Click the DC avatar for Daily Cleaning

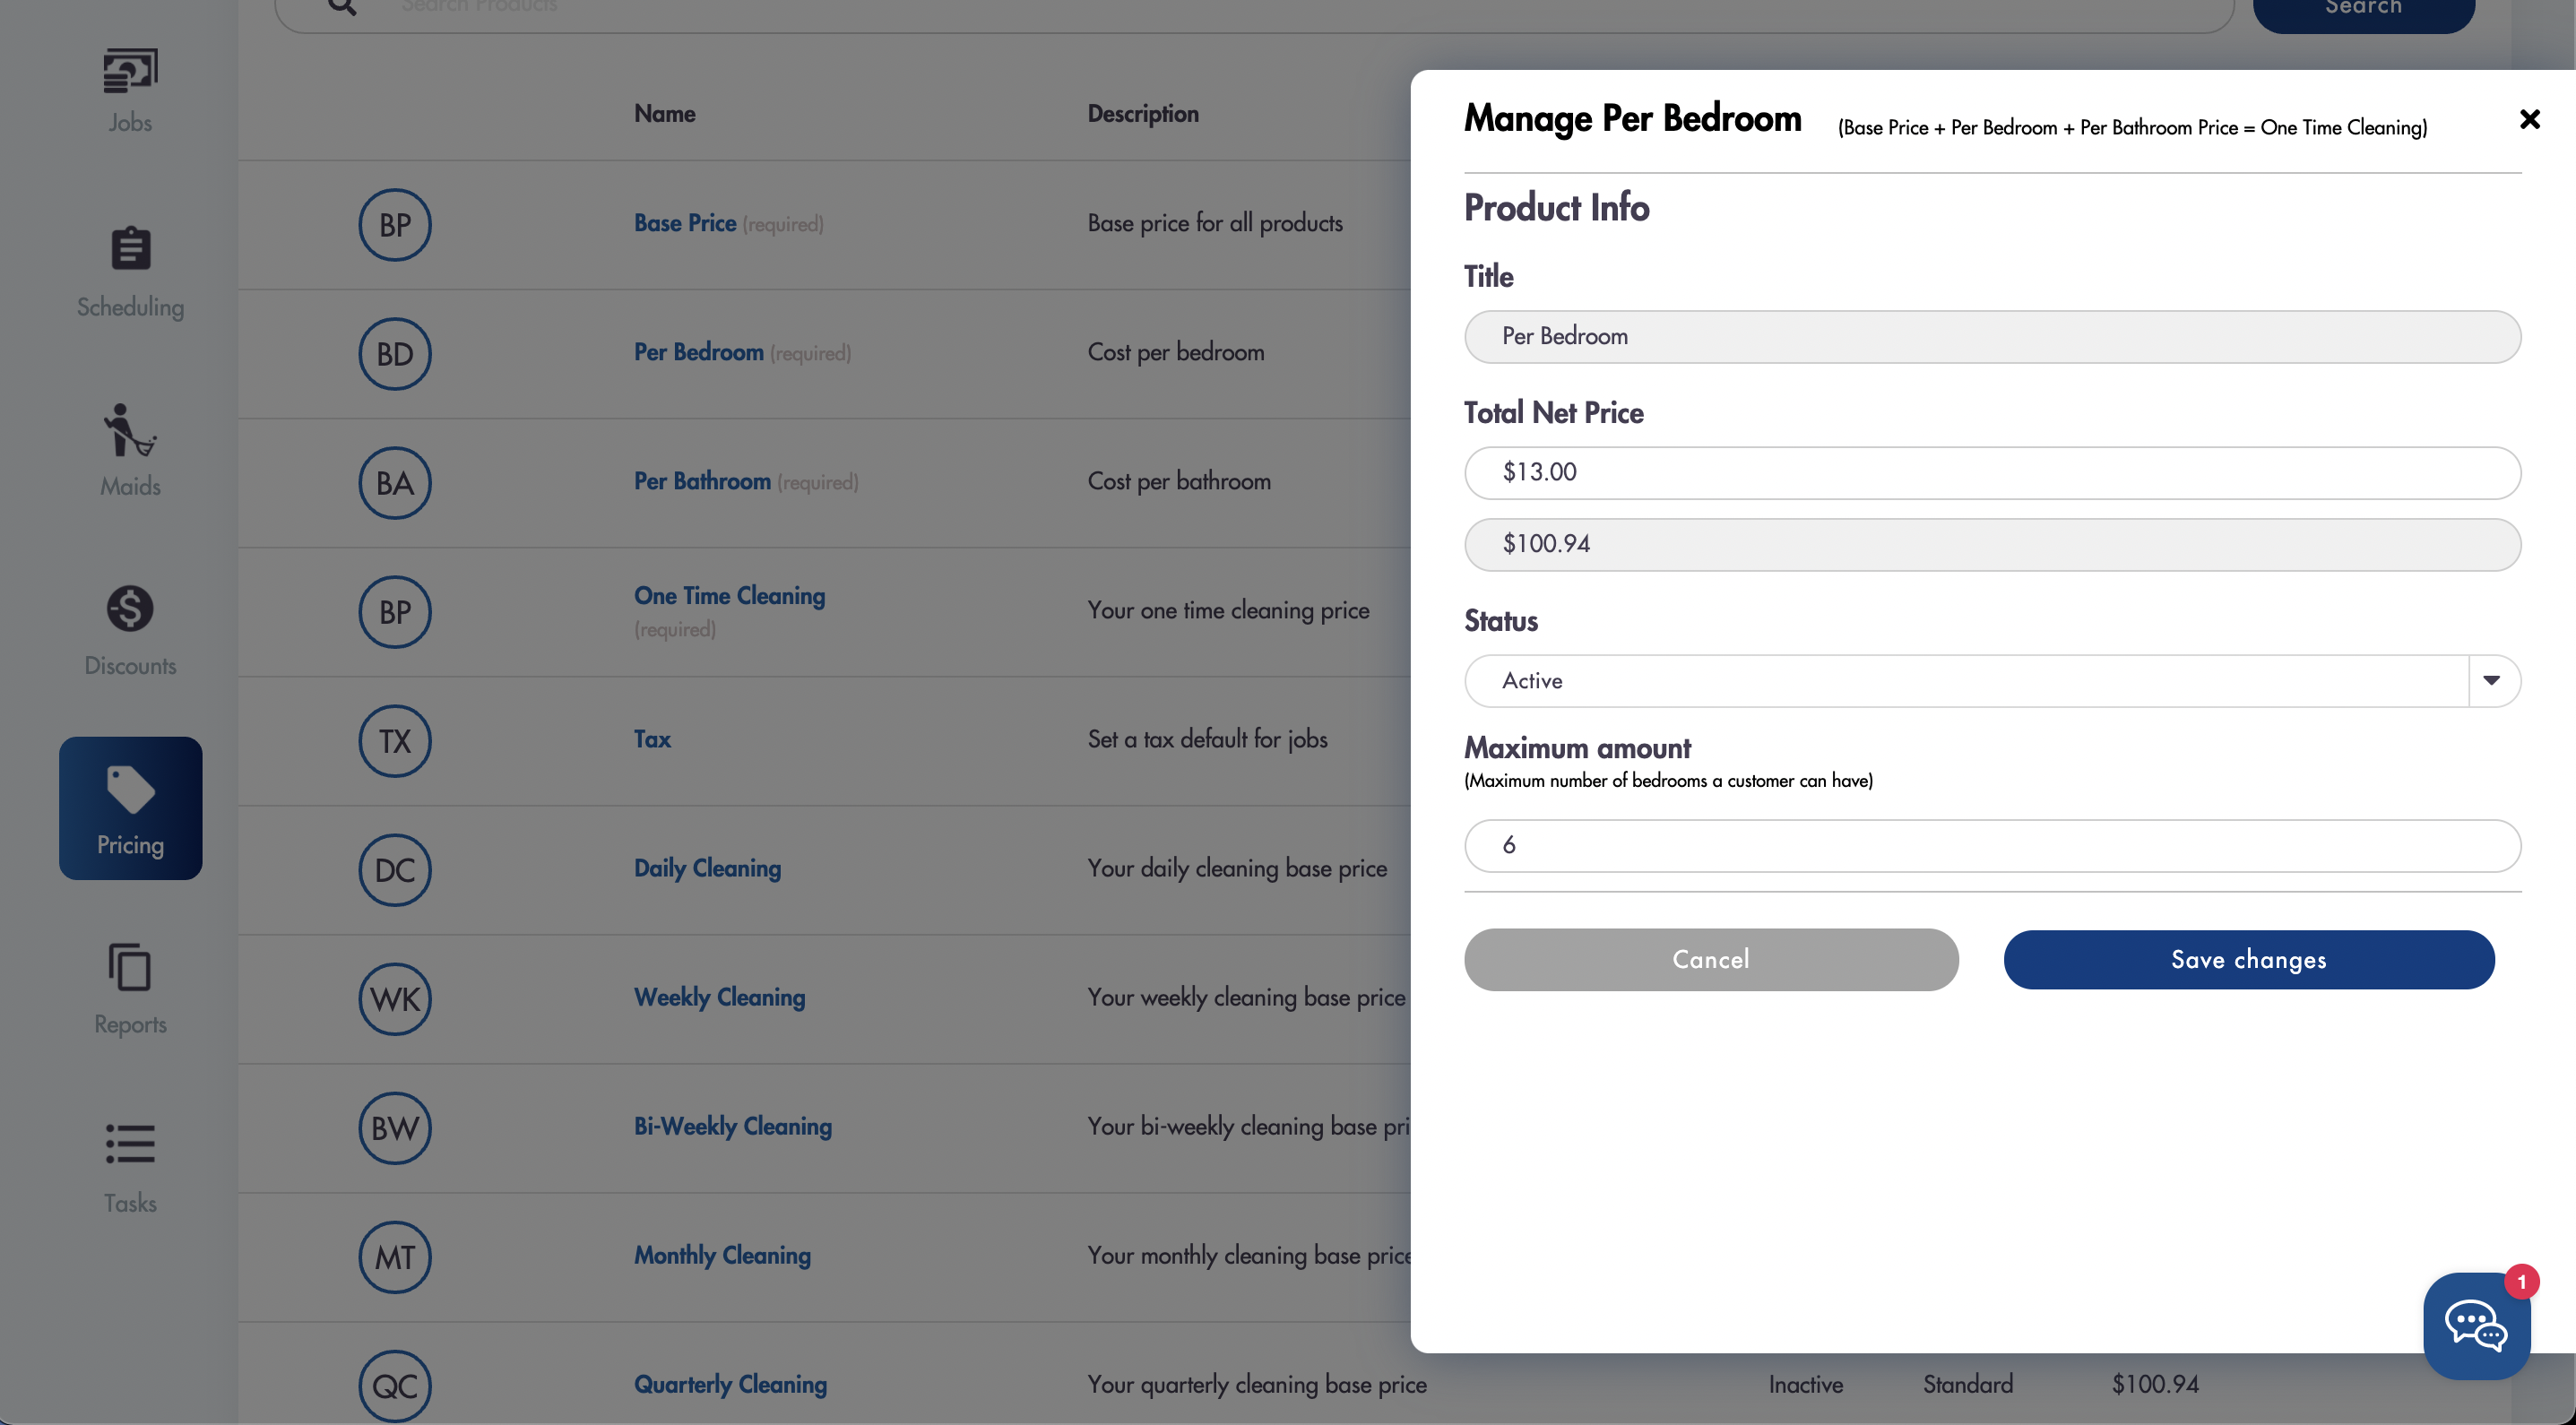coord(395,869)
